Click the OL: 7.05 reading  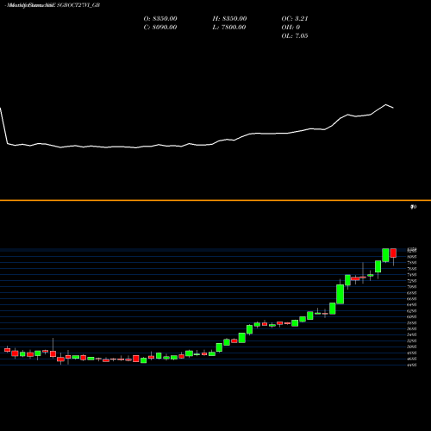(295, 36)
